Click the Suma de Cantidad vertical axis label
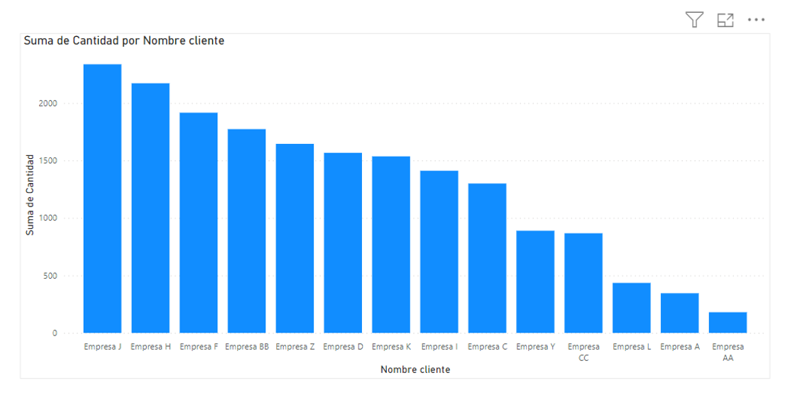Image resolution: width=812 pixels, height=412 pixels. [30, 195]
